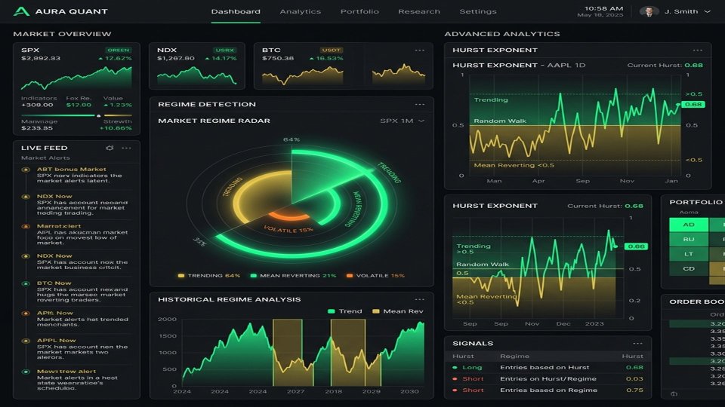The image size is (725, 407).
Task: Select Short signal Entries based on Regime
Action: tap(548, 390)
